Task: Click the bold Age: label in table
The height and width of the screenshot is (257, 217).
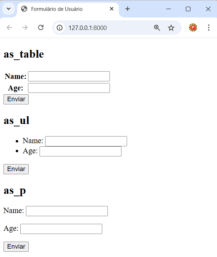Action: coord(16,88)
